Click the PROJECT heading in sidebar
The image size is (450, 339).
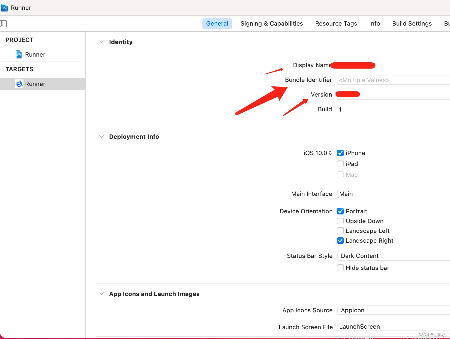point(19,40)
